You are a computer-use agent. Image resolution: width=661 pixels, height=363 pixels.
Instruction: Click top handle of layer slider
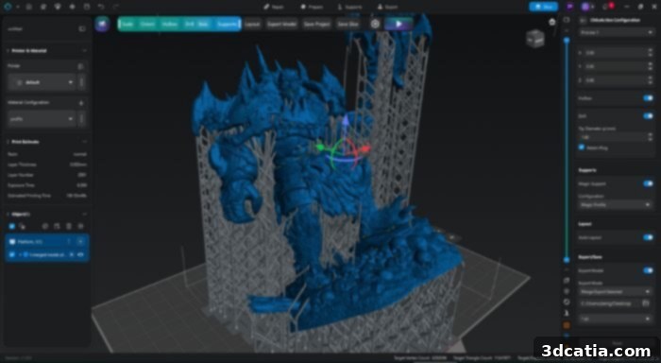[567, 40]
